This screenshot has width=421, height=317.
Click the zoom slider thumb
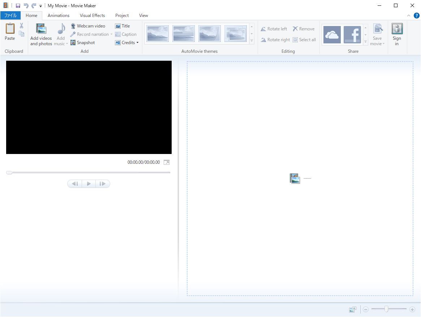tap(386, 309)
